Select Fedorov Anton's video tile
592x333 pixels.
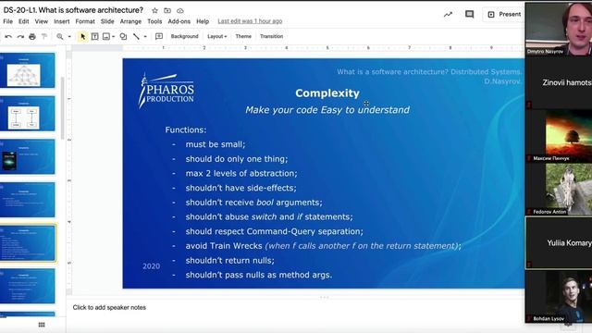pyautogui.click(x=559, y=190)
